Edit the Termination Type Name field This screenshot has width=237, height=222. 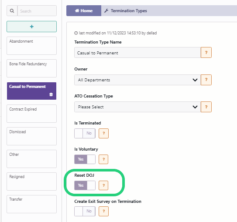click(x=137, y=52)
